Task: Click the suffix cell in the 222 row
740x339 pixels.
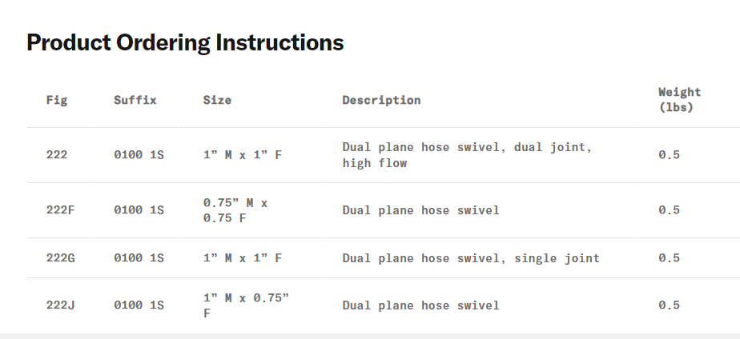Action: click(139, 154)
